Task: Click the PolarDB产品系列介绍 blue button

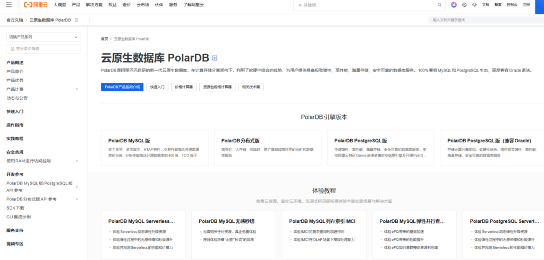Action: (x=122, y=87)
